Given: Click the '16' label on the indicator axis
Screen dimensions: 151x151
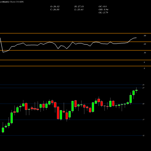Looking at the screenshot, I should click(145, 53).
